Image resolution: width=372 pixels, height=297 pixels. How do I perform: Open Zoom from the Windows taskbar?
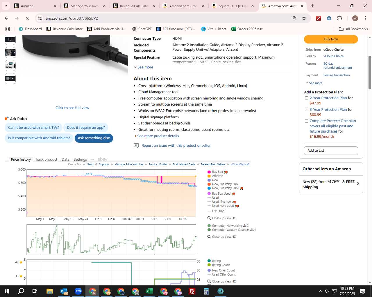(78, 291)
